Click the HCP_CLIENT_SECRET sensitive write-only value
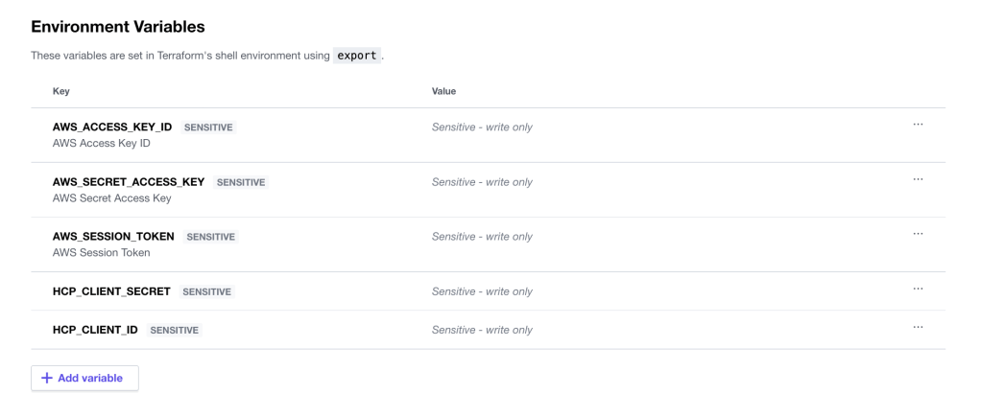The height and width of the screenshot is (417, 981). [x=482, y=291]
